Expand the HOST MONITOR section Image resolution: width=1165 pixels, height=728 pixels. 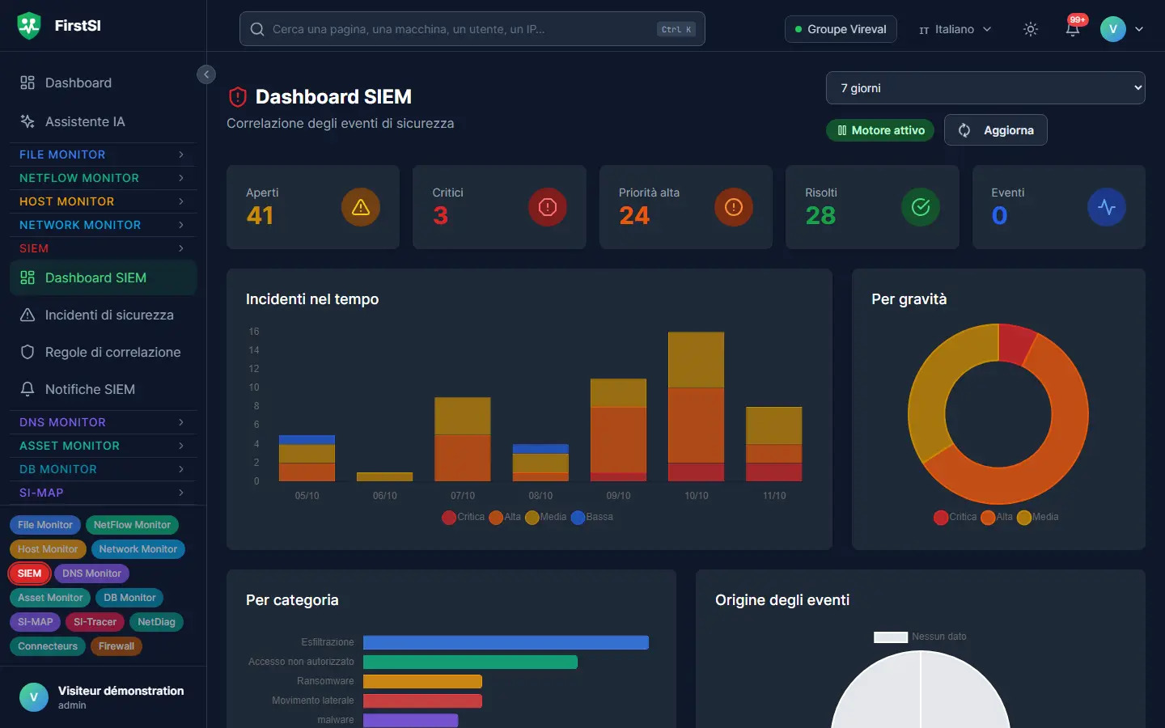103,201
